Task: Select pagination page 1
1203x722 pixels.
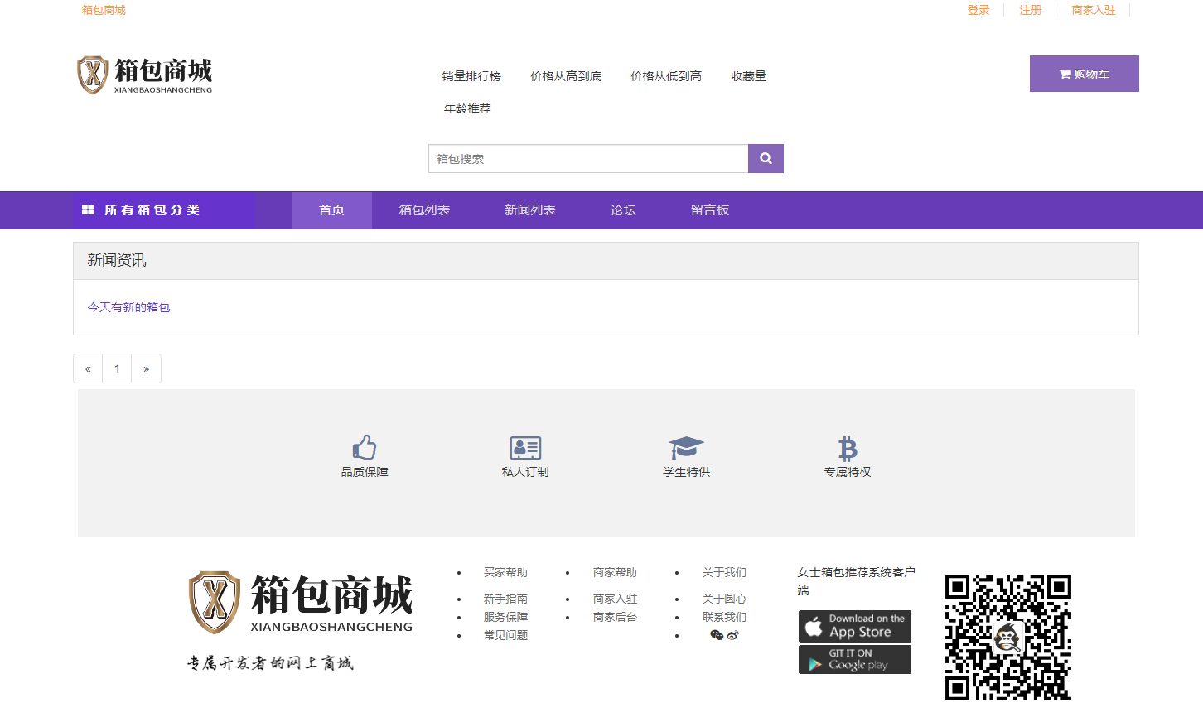Action: coord(117,368)
